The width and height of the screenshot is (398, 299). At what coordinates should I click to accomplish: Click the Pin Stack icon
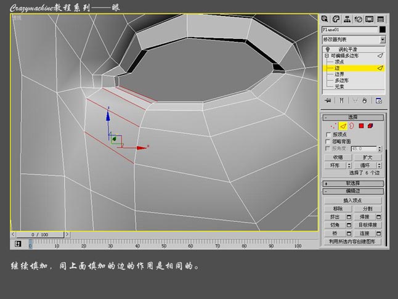(x=328, y=100)
